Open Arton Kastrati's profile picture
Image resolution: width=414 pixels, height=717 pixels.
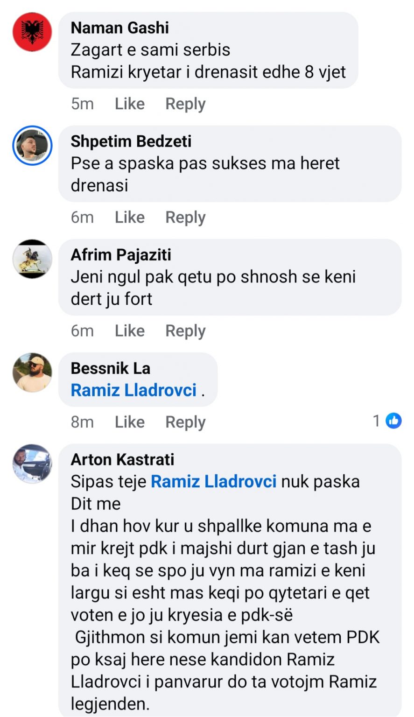pyautogui.click(x=32, y=464)
